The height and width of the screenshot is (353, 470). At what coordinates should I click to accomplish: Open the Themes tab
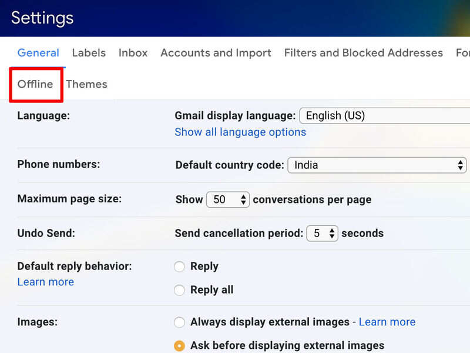pyautogui.click(x=86, y=84)
